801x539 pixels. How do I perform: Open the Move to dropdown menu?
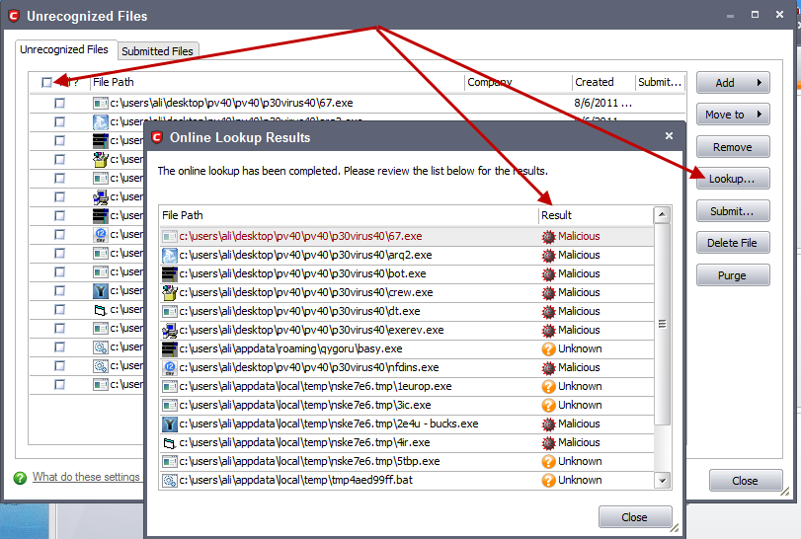point(733,115)
